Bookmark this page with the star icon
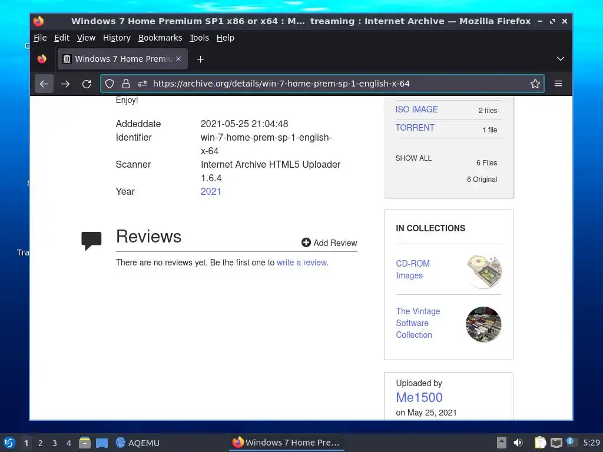The height and width of the screenshot is (452, 603). click(x=535, y=84)
